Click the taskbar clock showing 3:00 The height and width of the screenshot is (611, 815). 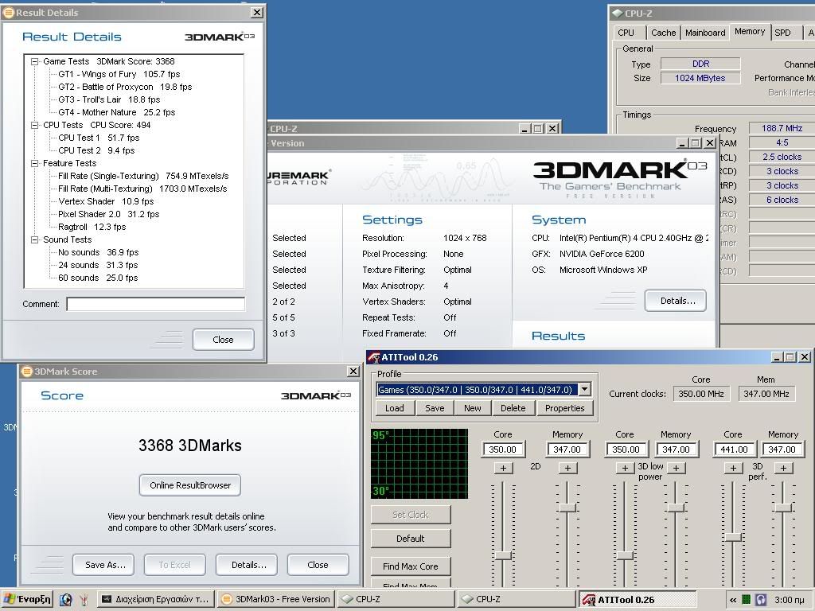point(789,600)
